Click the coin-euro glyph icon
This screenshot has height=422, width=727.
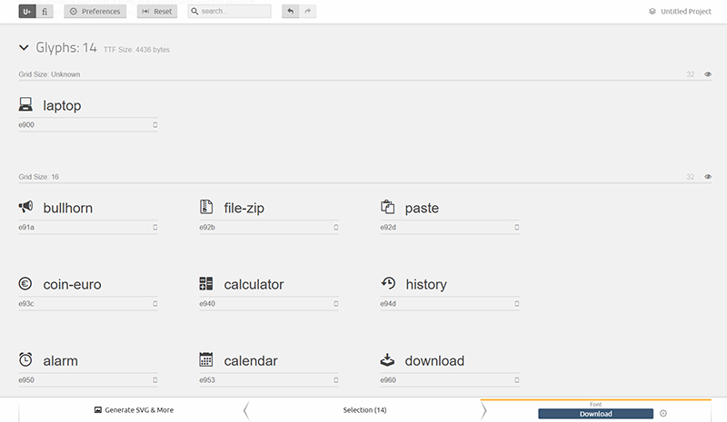25,284
